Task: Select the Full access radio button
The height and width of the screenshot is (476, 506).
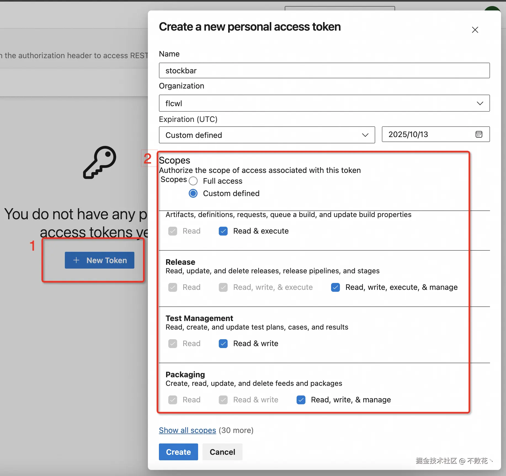Action: coord(193,181)
